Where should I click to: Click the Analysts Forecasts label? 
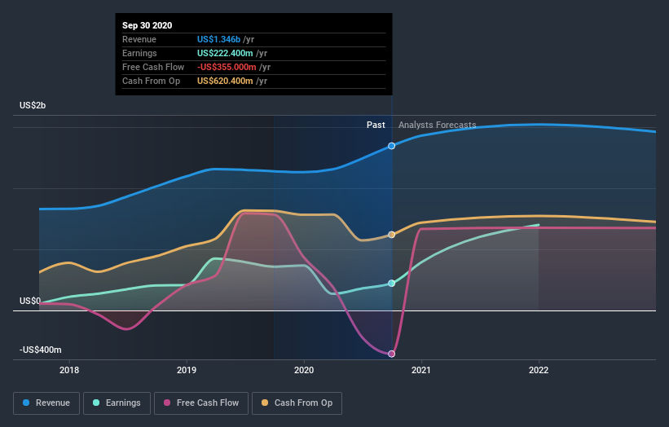[x=438, y=125]
